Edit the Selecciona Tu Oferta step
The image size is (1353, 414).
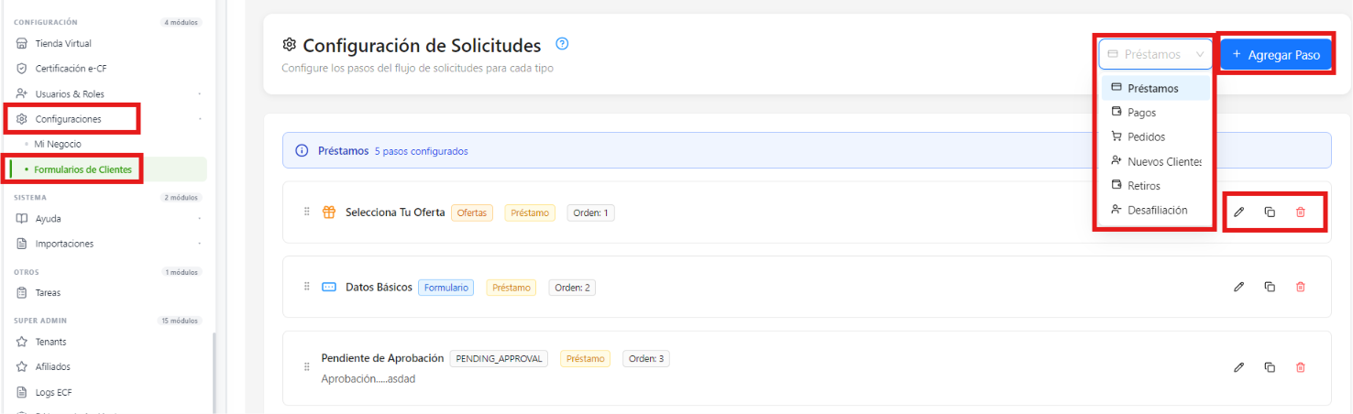pos(1238,212)
